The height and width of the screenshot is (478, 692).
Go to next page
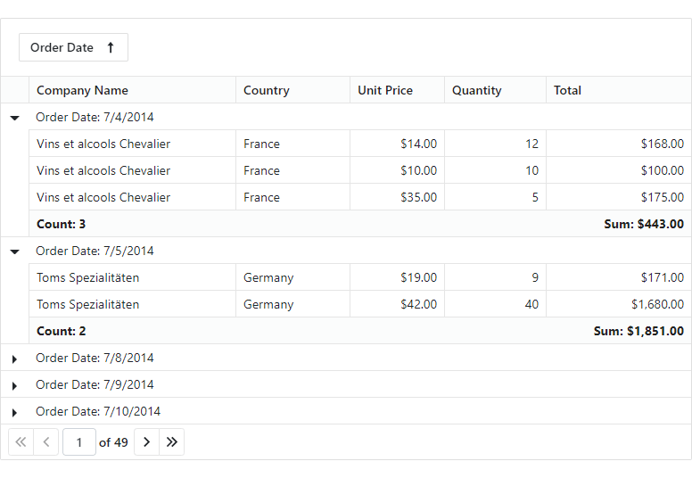click(147, 442)
